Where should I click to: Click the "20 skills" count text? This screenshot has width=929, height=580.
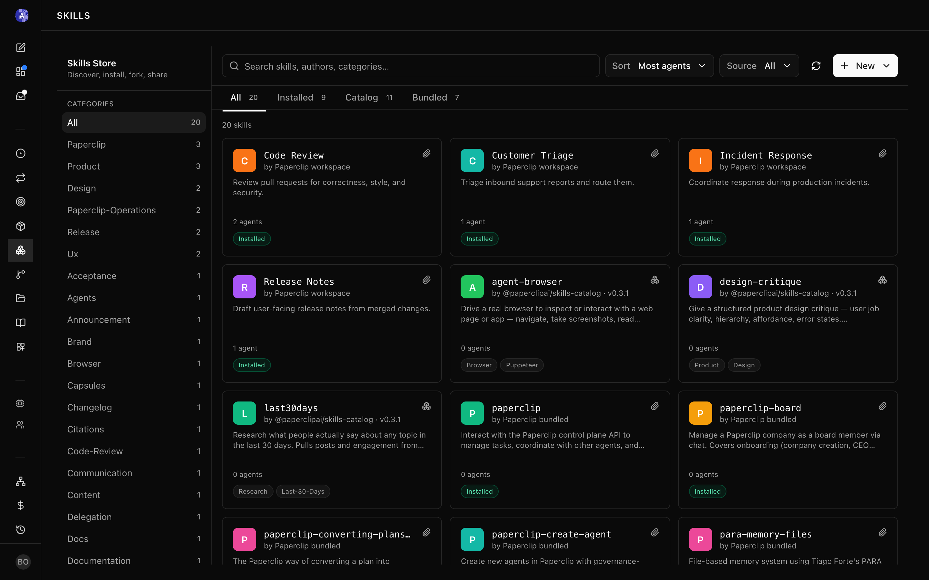pos(237,125)
